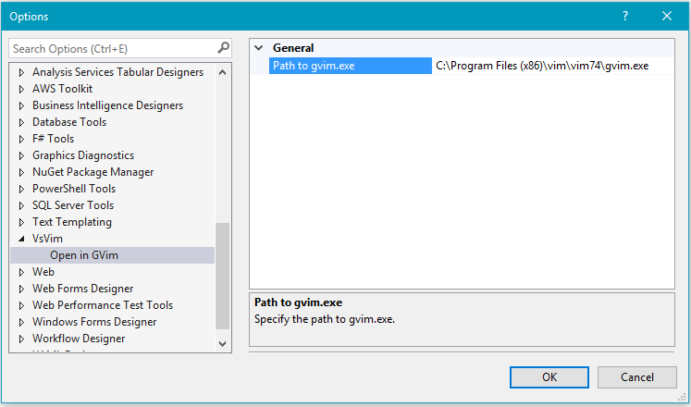Viewport: 691px width, 407px height.
Task: Collapse the VsVim node arrow
Action: (21, 240)
